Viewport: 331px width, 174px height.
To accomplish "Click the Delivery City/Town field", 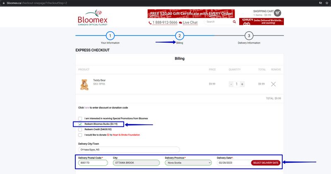I will point(129,150).
